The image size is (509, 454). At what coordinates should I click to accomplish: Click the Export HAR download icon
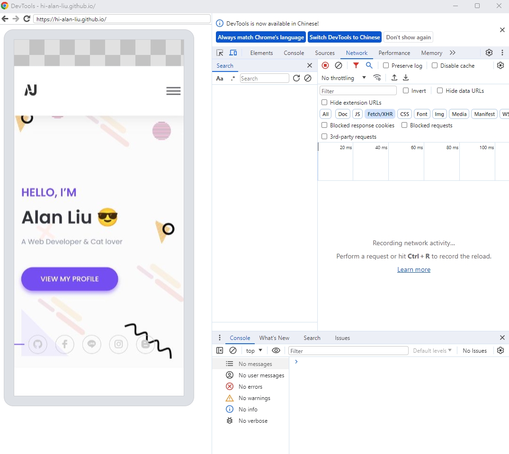[x=406, y=78]
